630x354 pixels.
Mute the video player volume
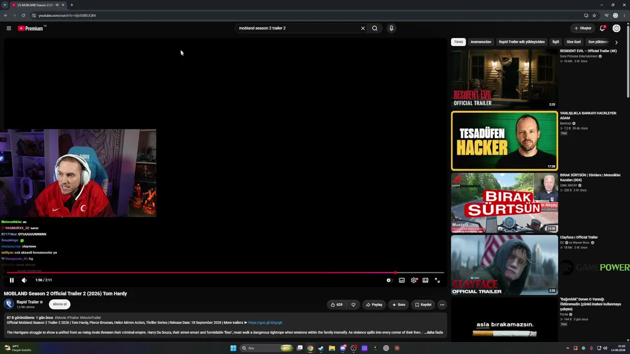click(24, 280)
